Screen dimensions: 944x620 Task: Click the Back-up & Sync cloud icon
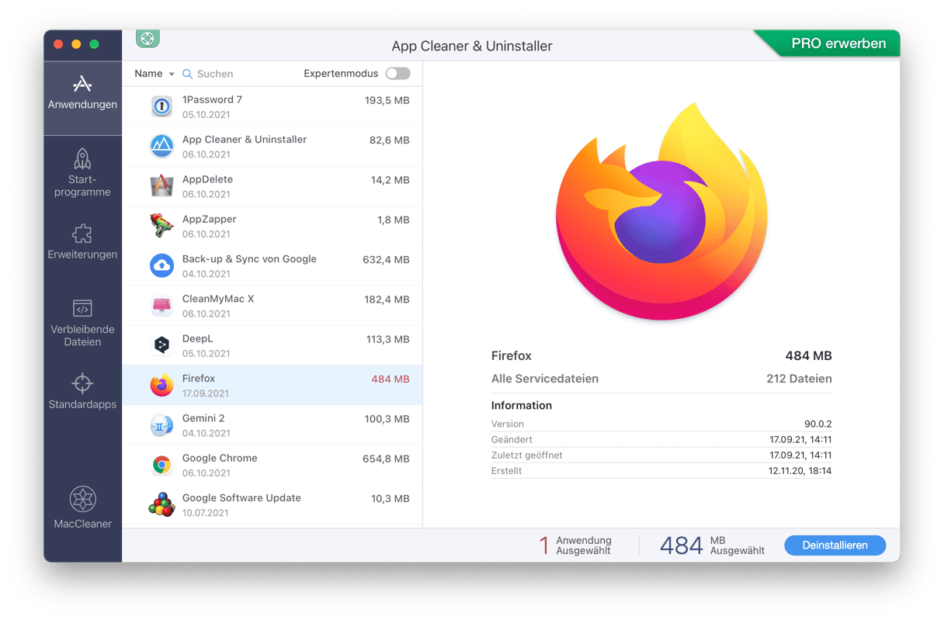161,265
